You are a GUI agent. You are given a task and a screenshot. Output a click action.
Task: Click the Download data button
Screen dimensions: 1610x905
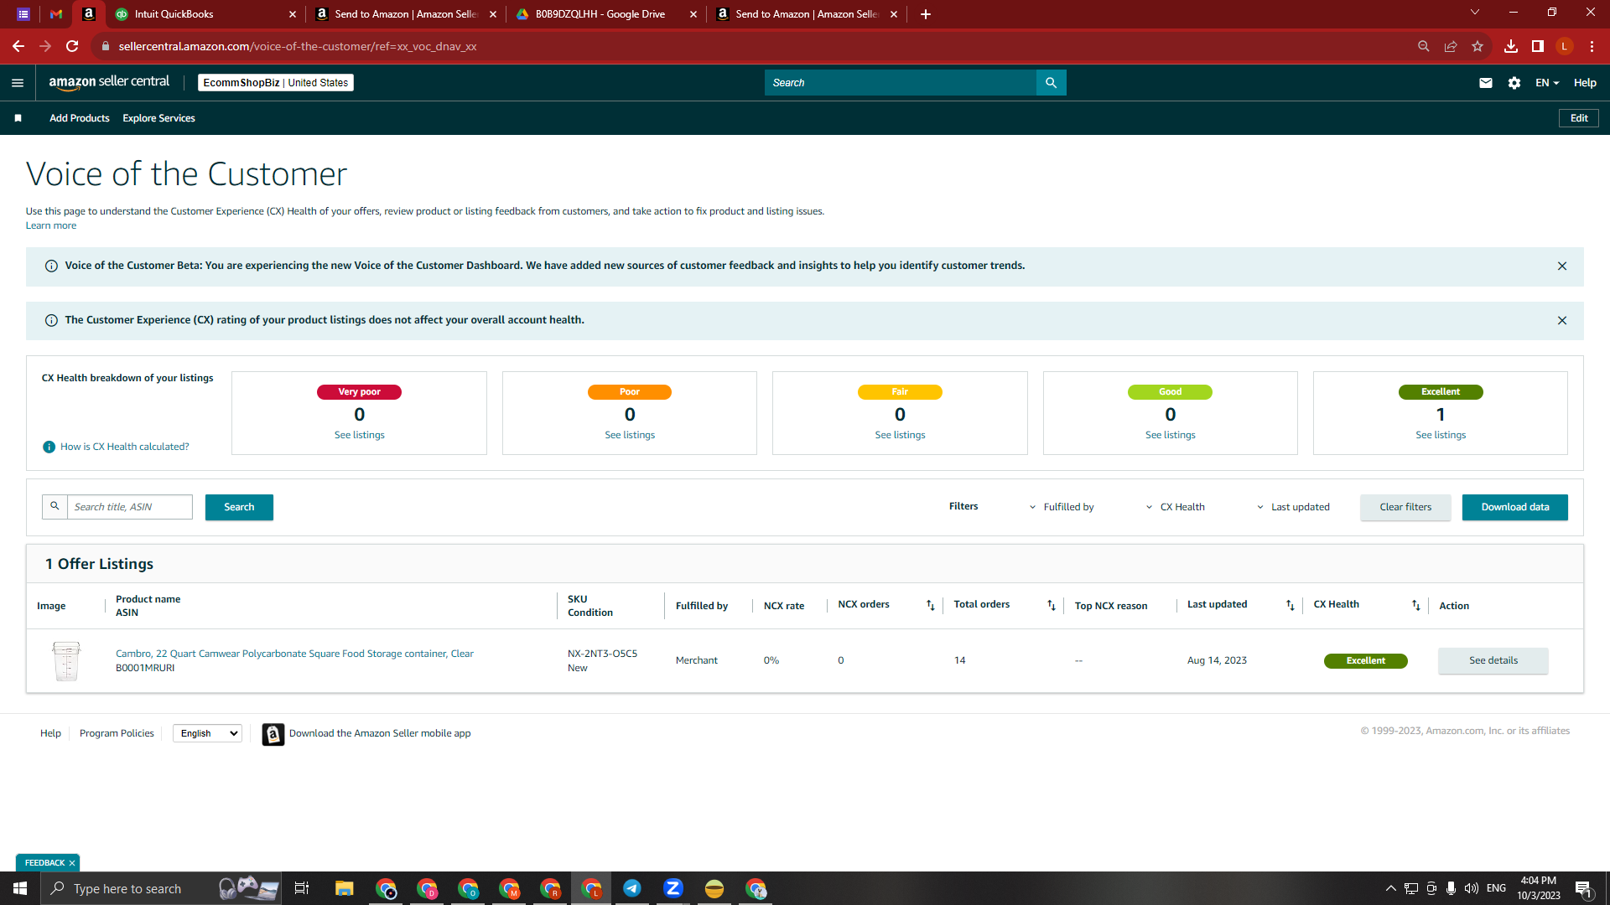click(x=1515, y=508)
